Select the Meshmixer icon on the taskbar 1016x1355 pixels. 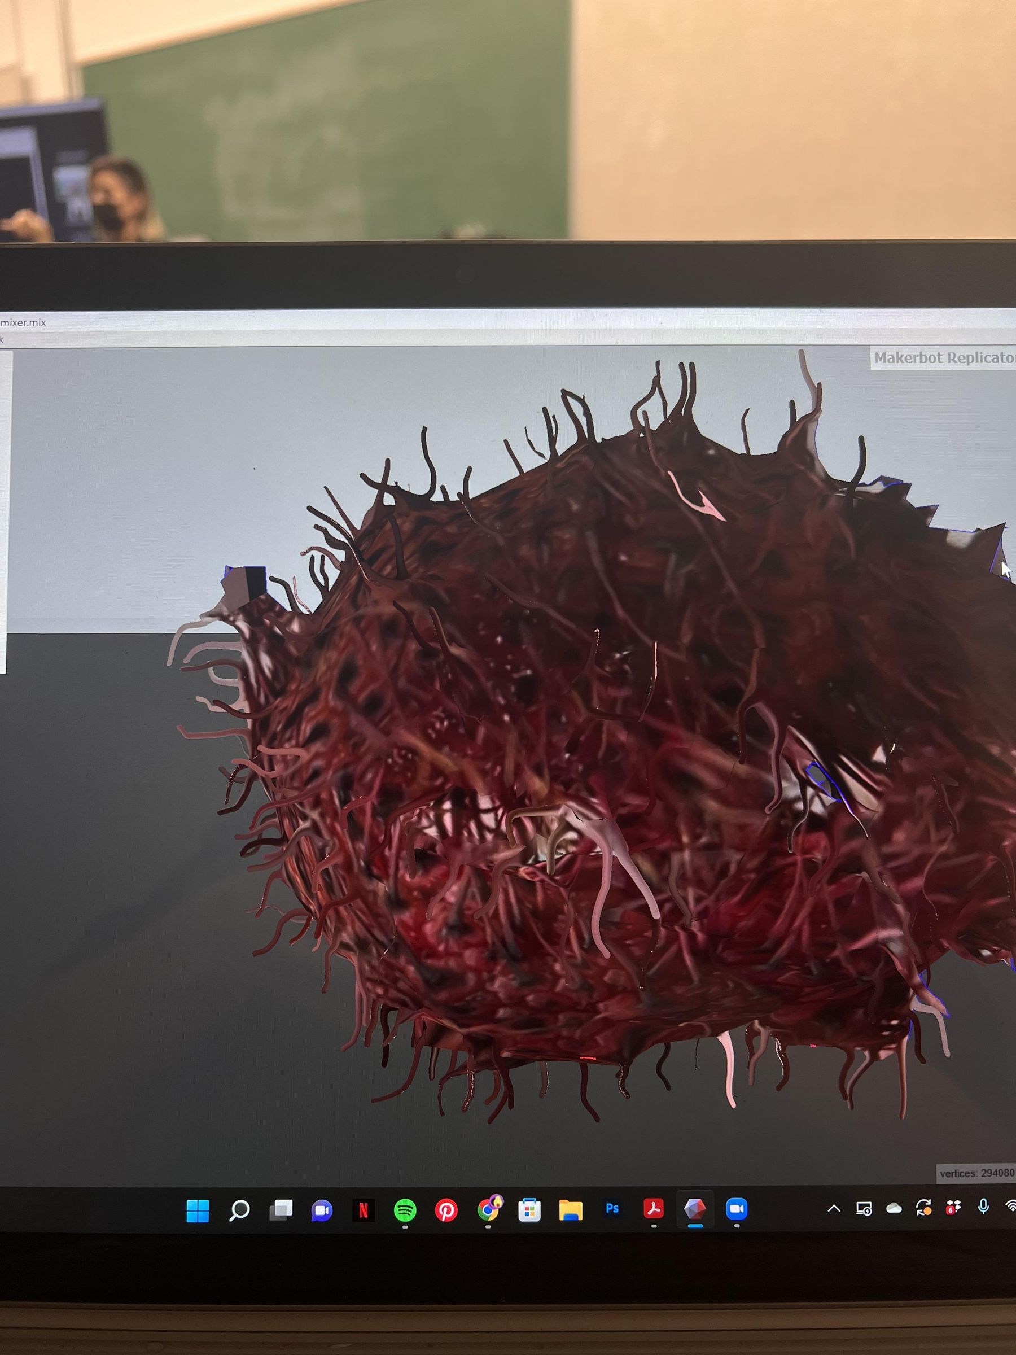(x=695, y=1208)
